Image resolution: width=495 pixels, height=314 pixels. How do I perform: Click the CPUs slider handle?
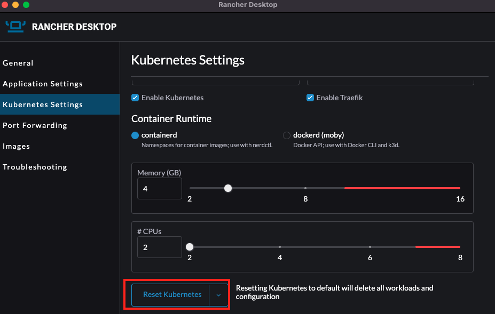click(x=190, y=247)
